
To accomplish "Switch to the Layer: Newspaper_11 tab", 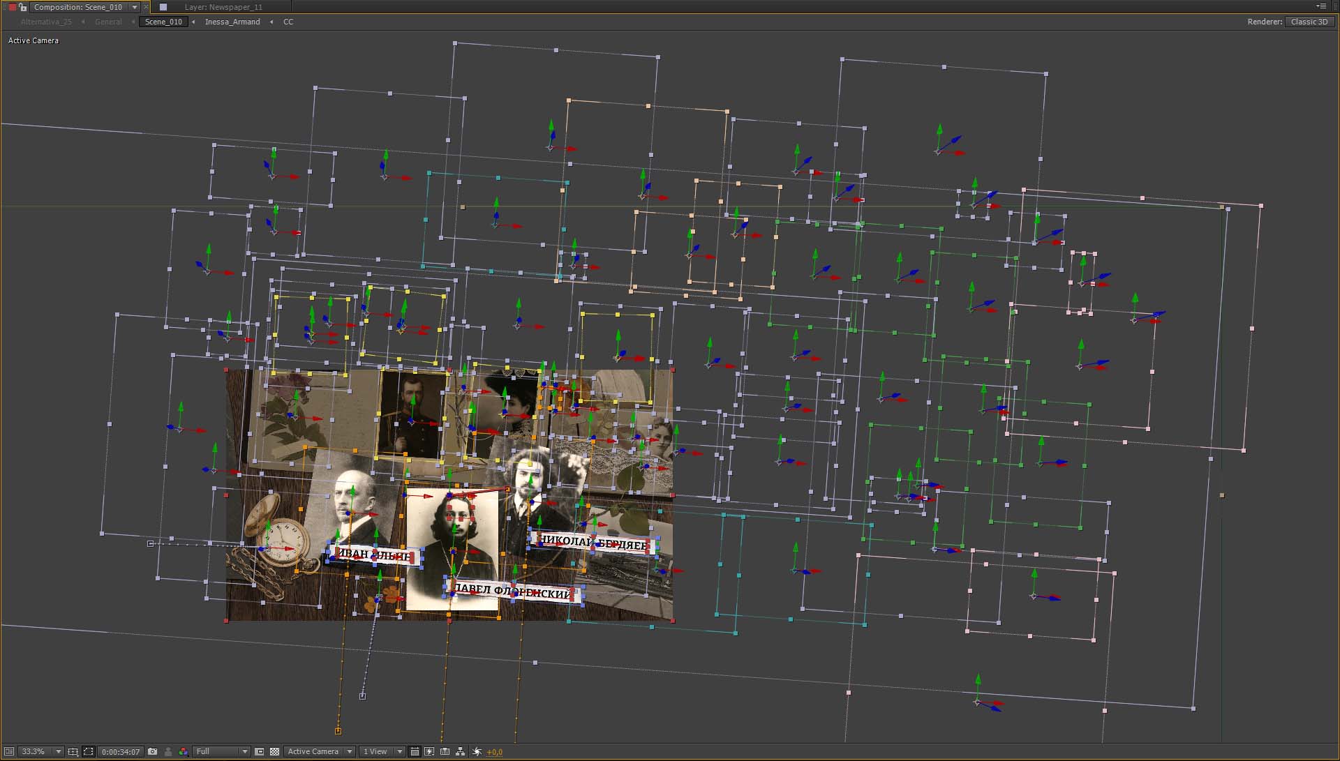I will [223, 7].
